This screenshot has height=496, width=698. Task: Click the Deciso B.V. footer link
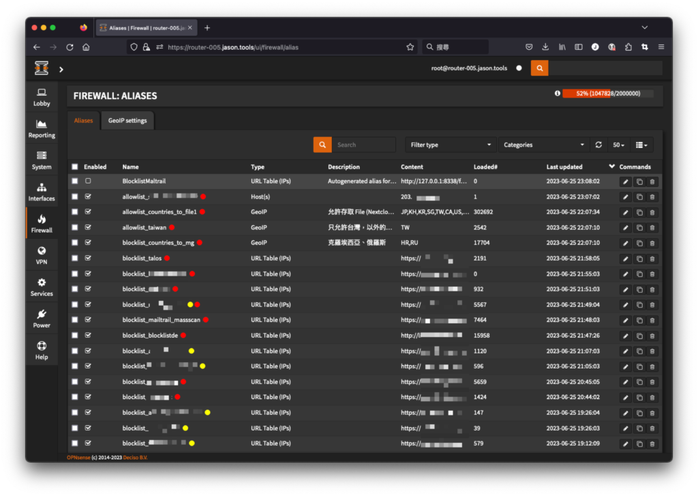136,458
